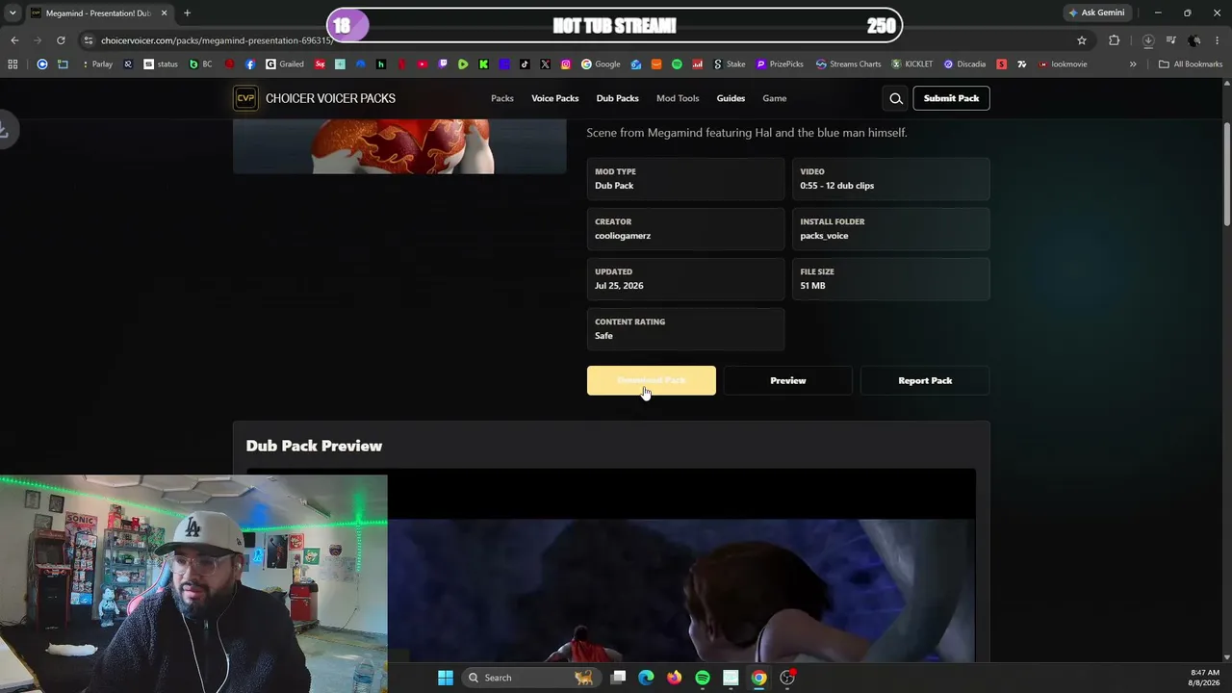Open the site search magnifier icon
The image size is (1232, 693).
pos(896,98)
